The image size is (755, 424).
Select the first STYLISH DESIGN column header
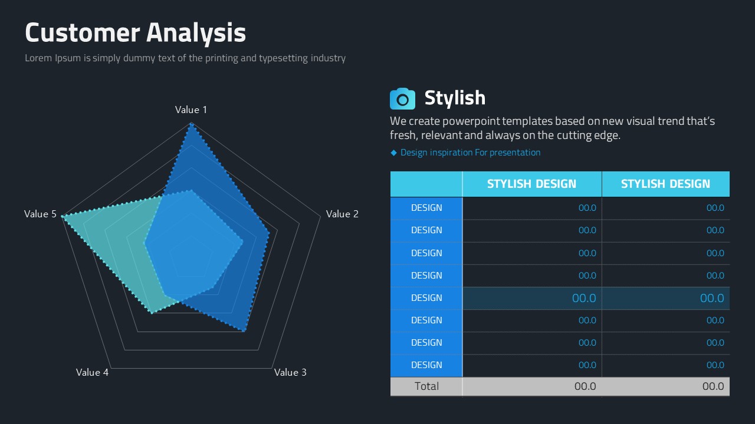point(531,184)
